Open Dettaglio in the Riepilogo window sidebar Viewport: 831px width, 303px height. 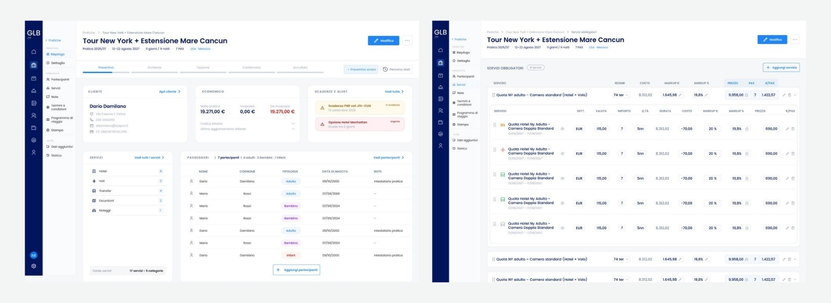(55, 63)
